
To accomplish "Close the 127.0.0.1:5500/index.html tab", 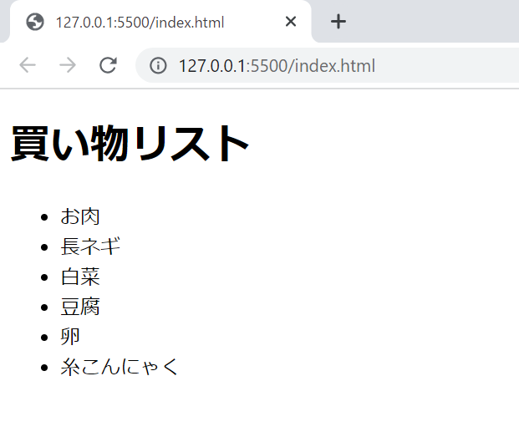I will [x=291, y=22].
